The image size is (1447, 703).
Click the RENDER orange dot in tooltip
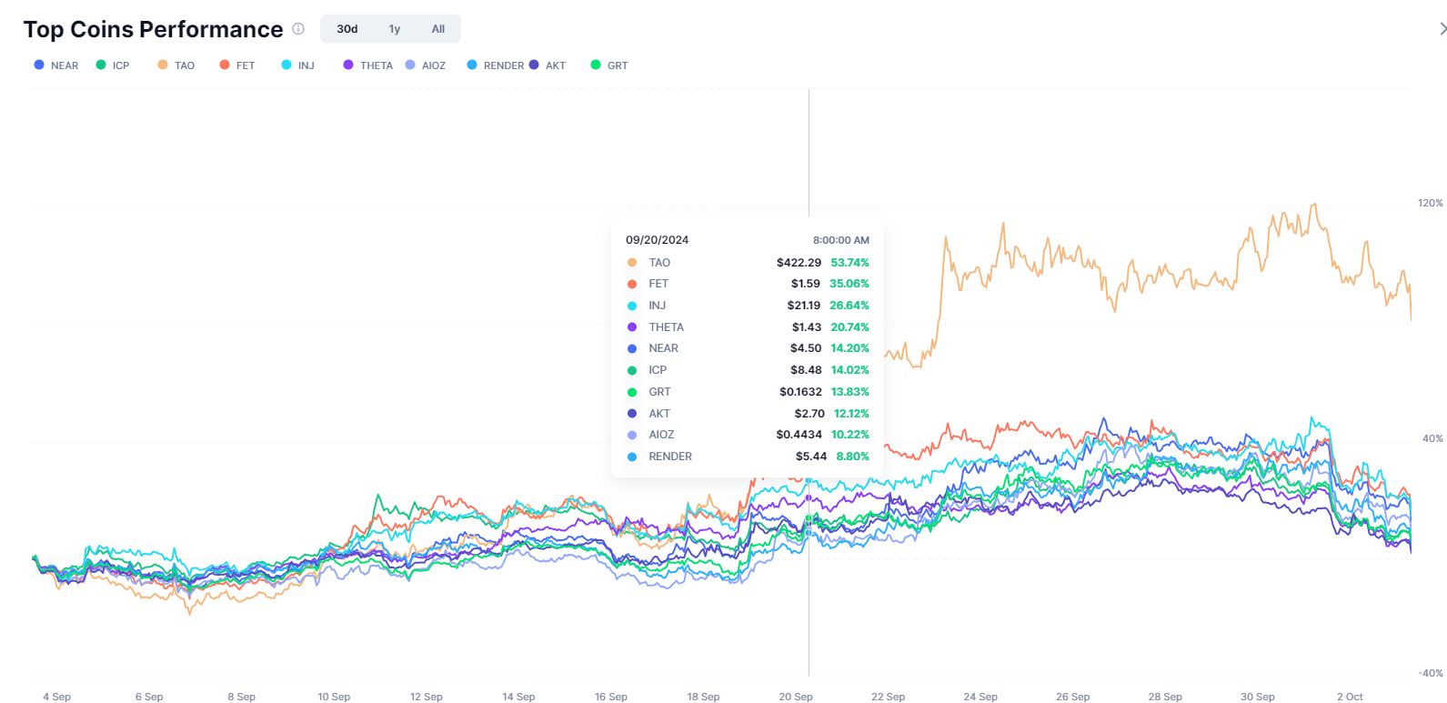pyautogui.click(x=632, y=457)
